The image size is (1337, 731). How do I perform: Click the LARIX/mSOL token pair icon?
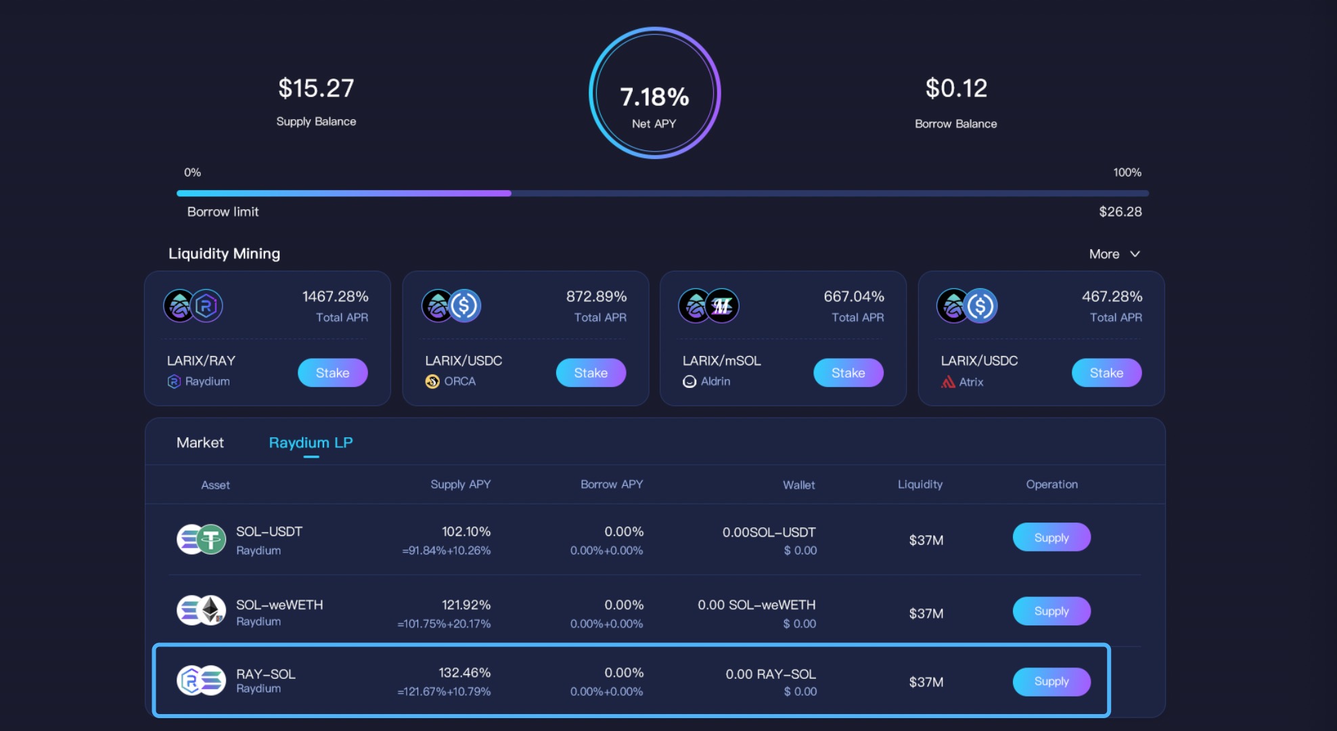click(708, 306)
